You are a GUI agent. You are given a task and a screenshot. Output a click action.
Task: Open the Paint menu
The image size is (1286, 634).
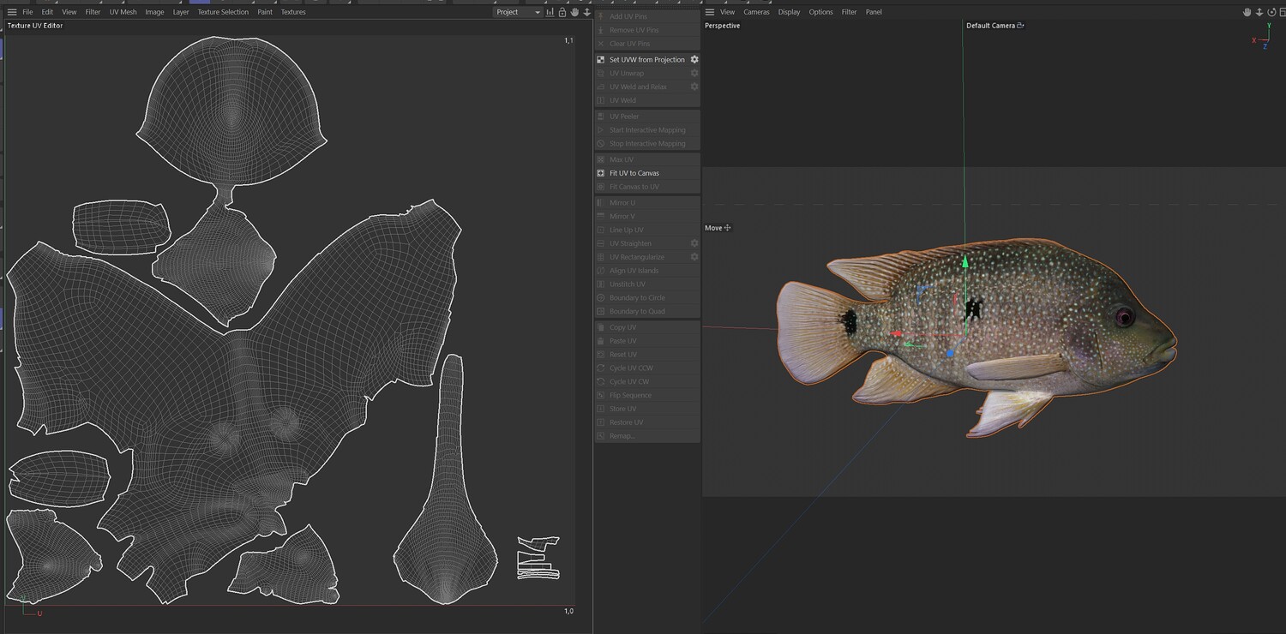point(265,12)
